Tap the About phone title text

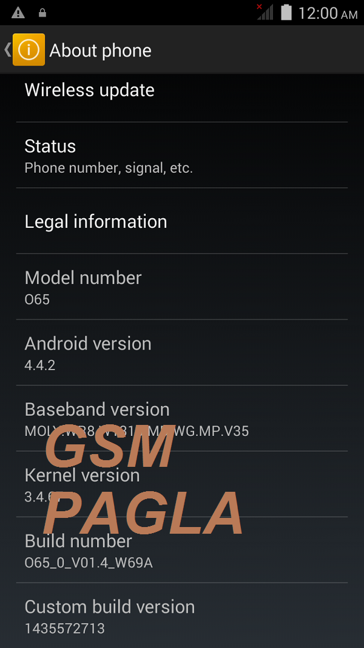point(100,50)
